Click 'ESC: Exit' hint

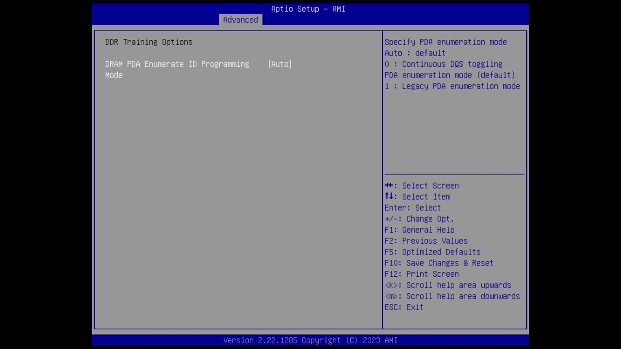404,307
